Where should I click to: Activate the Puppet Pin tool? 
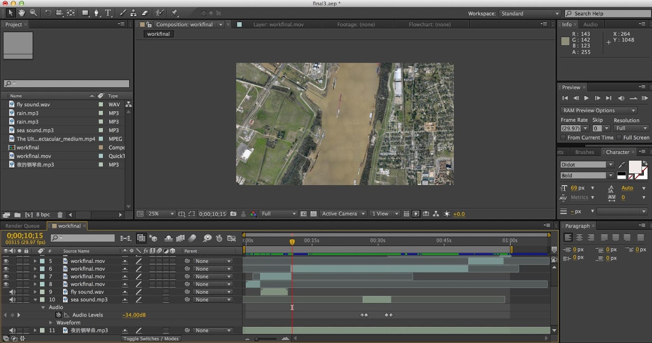point(174,13)
